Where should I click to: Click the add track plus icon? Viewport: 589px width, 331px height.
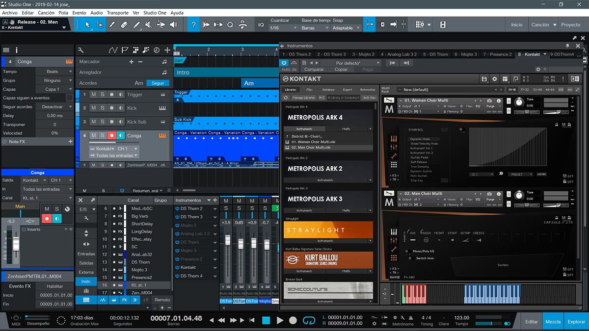pyautogui.click(x=167, y=50)
